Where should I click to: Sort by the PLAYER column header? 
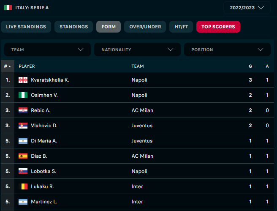(27, 66)
